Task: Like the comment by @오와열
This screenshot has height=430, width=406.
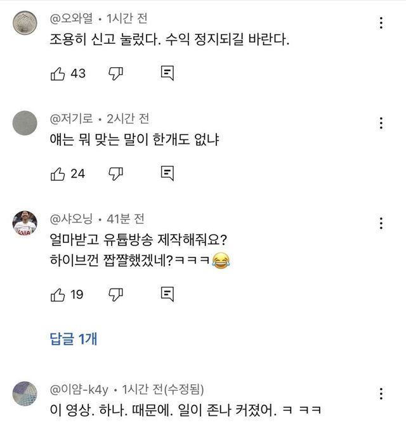Action: coord(58,74)
